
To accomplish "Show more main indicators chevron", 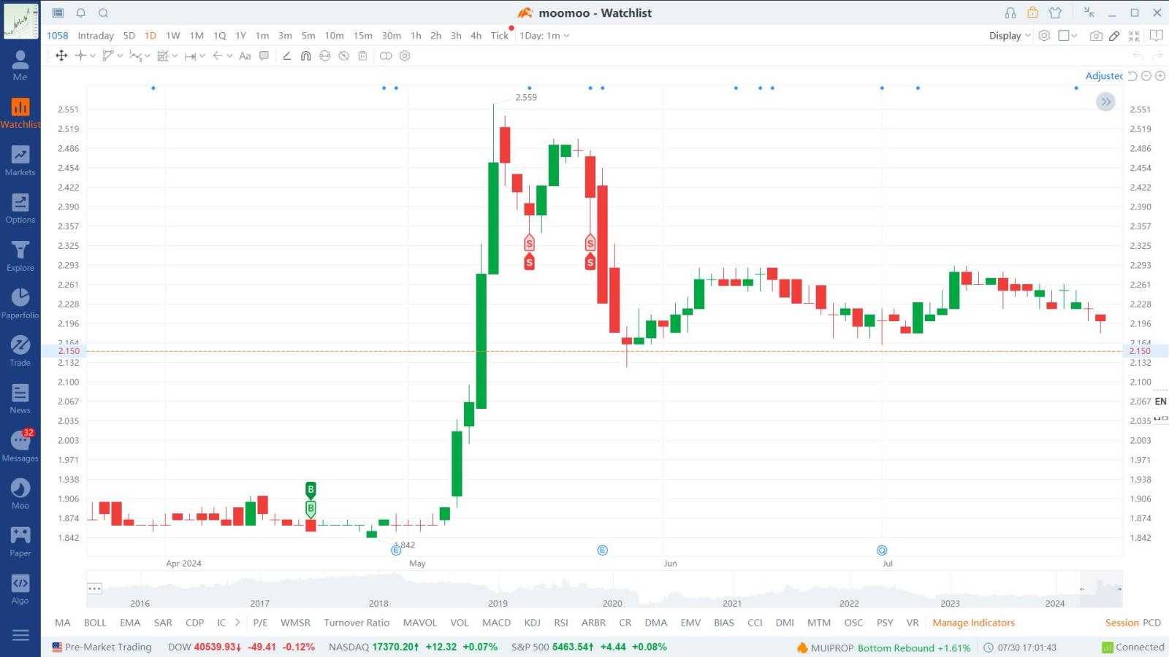I will (237, 623).
